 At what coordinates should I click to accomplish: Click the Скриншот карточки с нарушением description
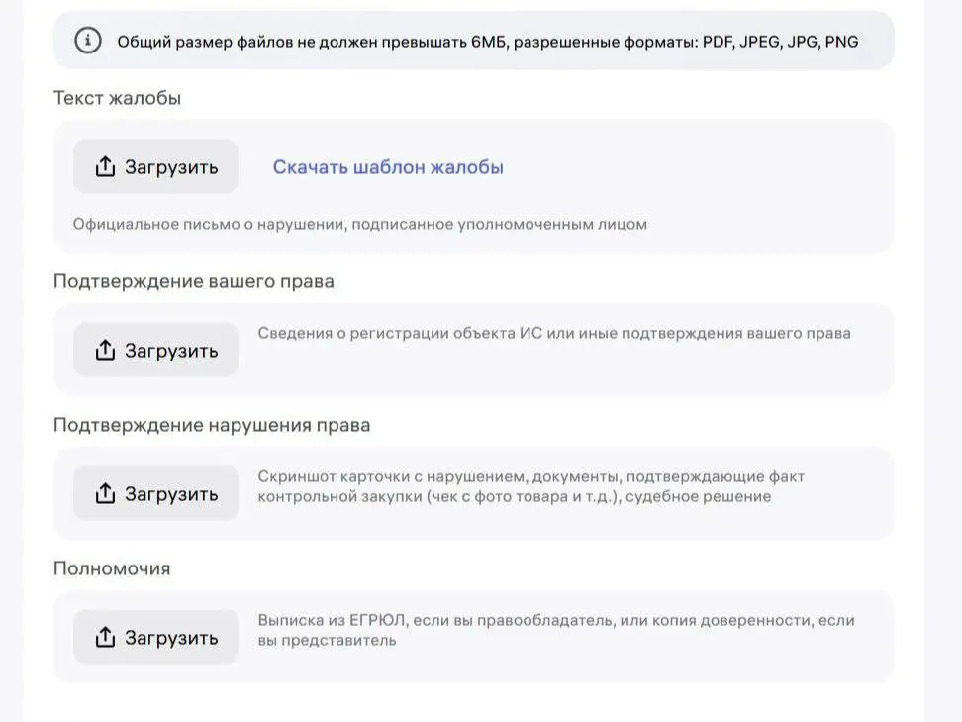coord(530,486)
